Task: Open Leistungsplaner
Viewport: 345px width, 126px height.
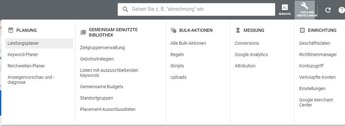Action: pos(39,43)
